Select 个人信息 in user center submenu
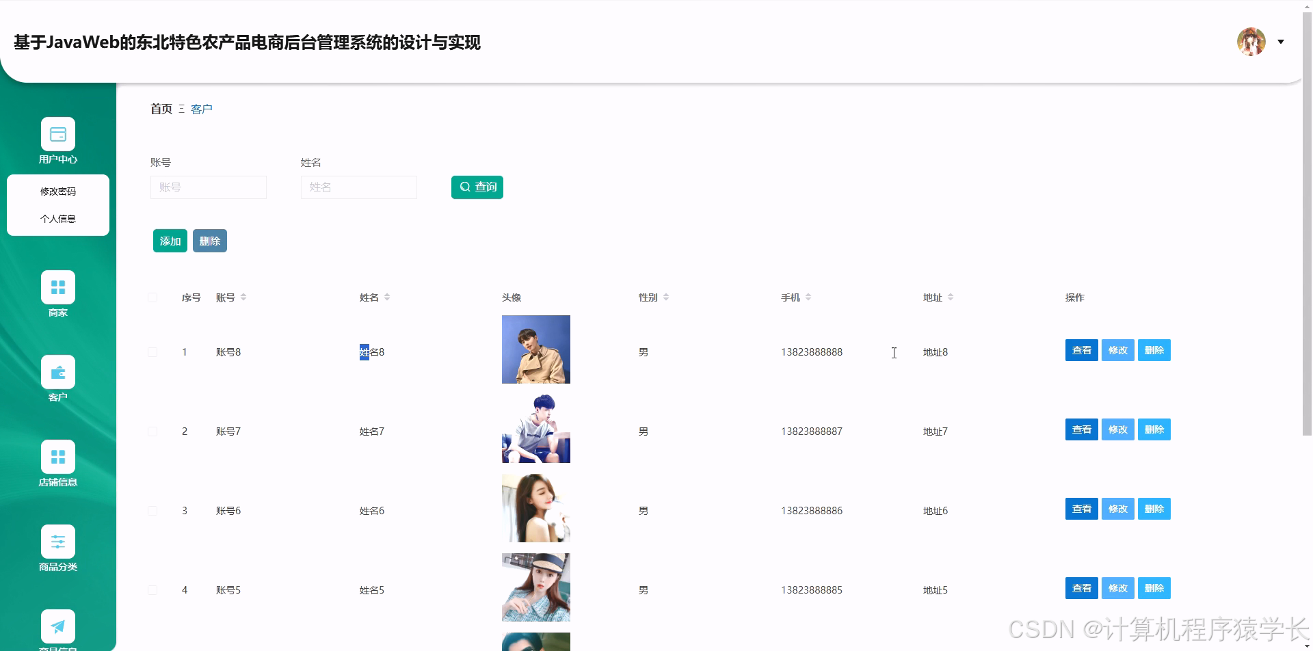The width and height of the screenshot is (1313, 651). (58, 219)
